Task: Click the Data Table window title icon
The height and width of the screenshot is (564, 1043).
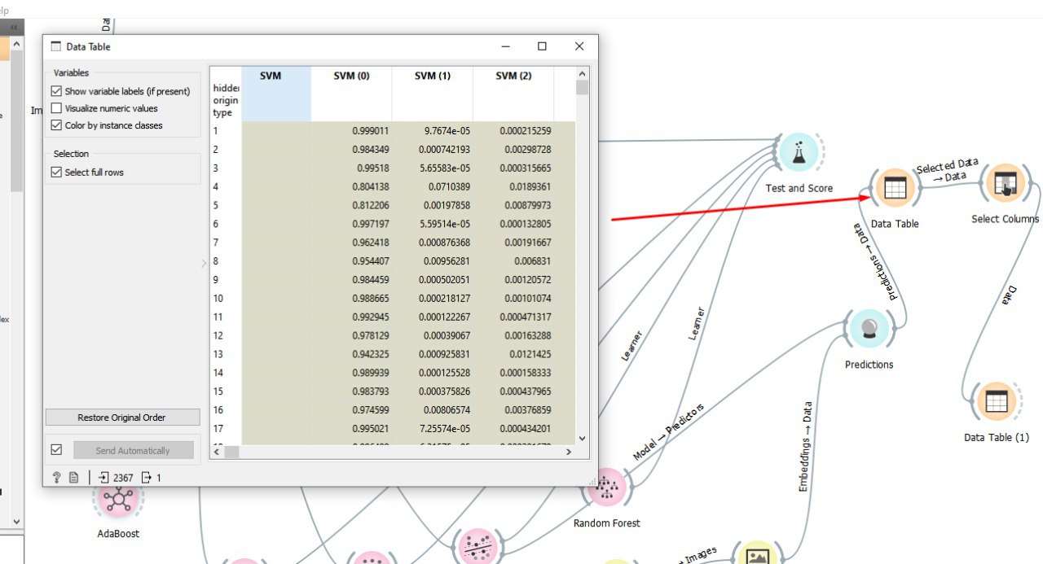Action: tap(56, 46)
